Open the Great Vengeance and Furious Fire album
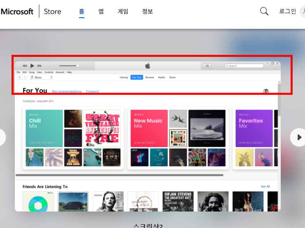 [102, 128]
